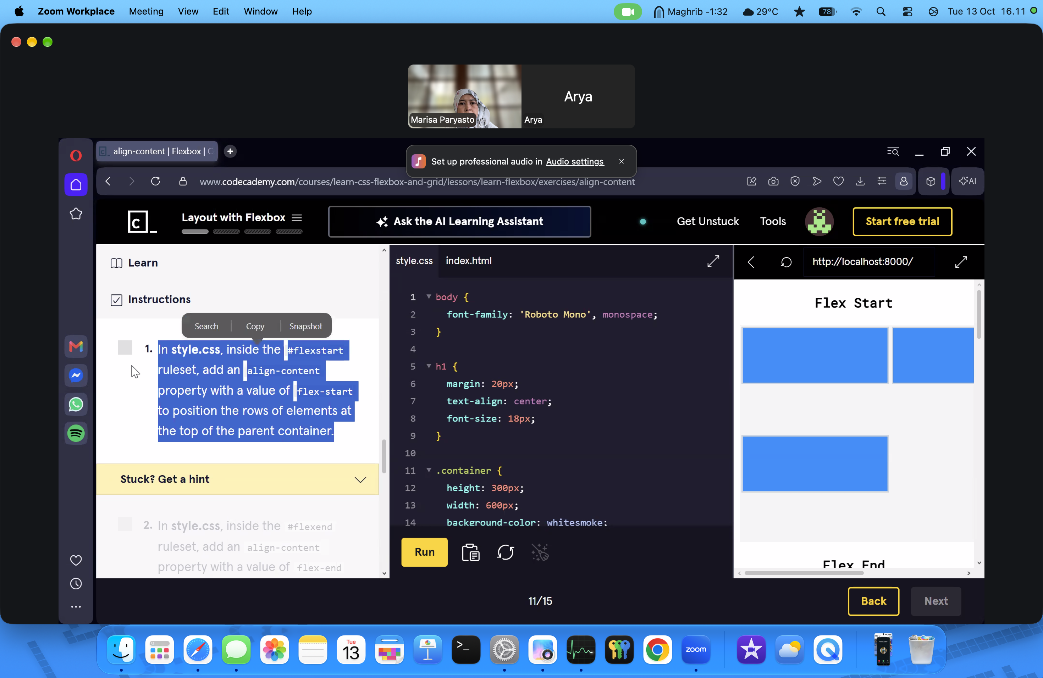The width and height of the screenshot is (1043, 678).
Task: Choose Search in the selection popup
Action: 206,326
